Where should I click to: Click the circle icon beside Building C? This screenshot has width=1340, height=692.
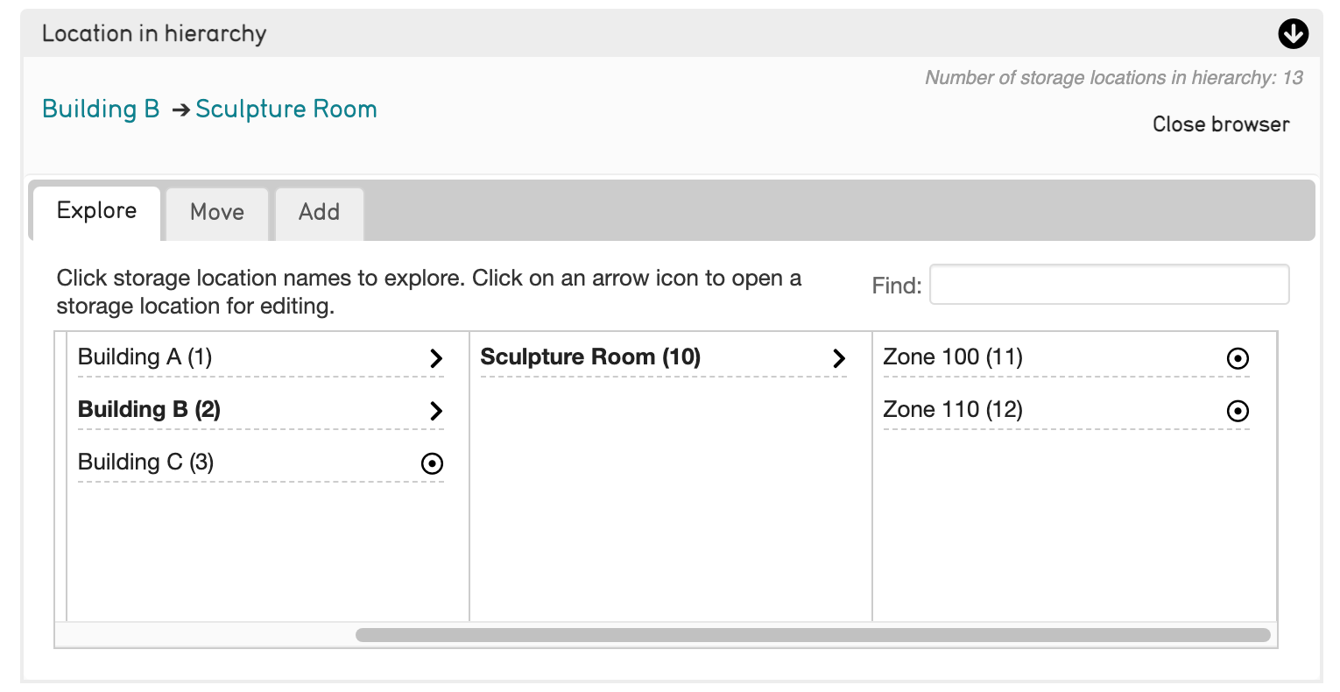pos(432,463)
